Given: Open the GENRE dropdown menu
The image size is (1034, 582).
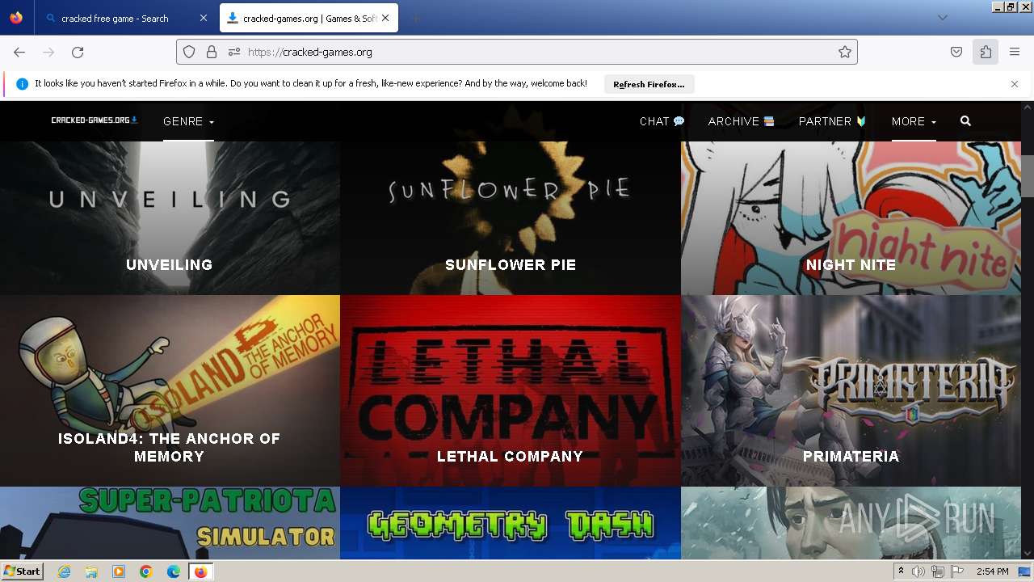Looking at the screenshot, I should tap(188, 121).
